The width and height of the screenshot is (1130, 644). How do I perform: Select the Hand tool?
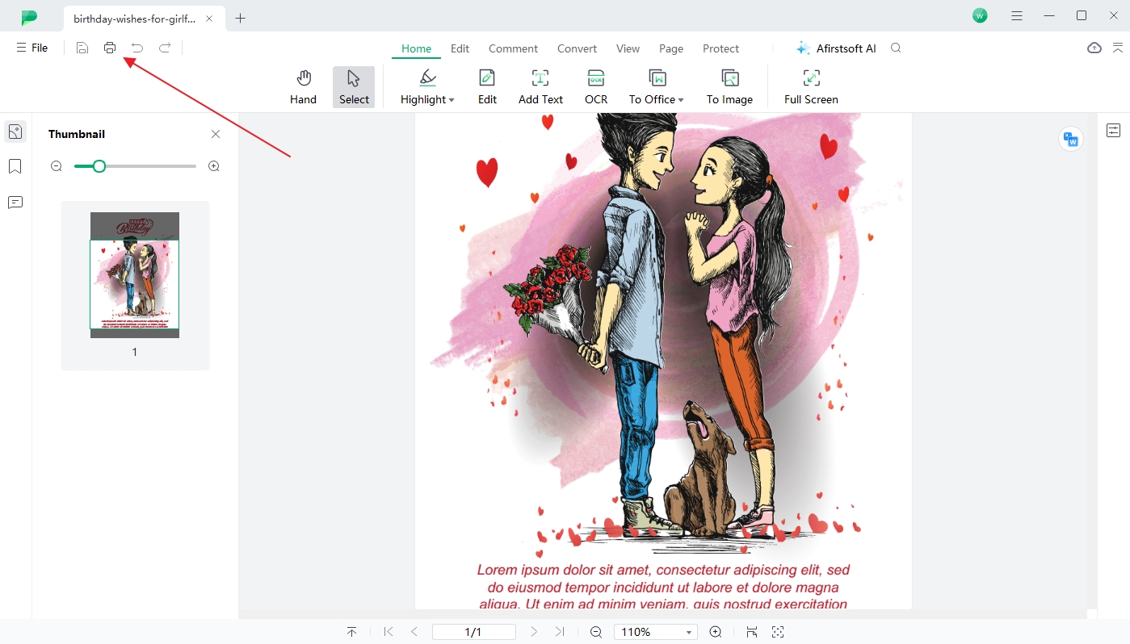coord(304,87)
